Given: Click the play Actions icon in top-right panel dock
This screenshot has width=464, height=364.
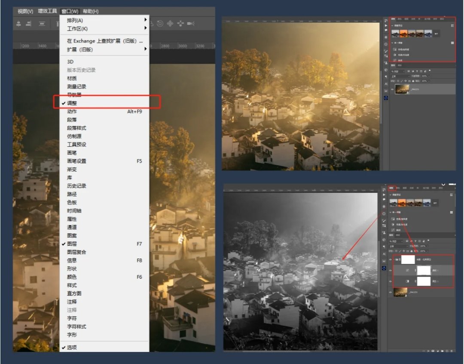Looking at the screenshot, I should tap(386, 25).
